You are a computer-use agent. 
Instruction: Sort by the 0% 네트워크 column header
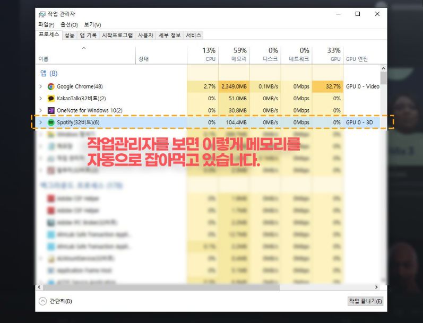coord(297,55)
